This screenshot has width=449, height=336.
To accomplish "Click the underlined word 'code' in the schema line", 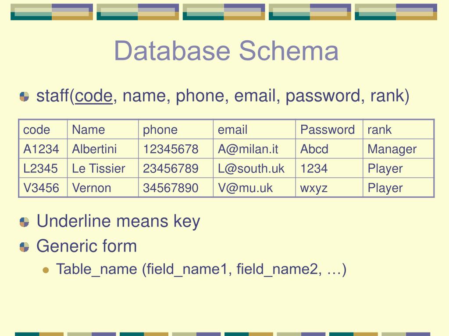I will (94, 96).
